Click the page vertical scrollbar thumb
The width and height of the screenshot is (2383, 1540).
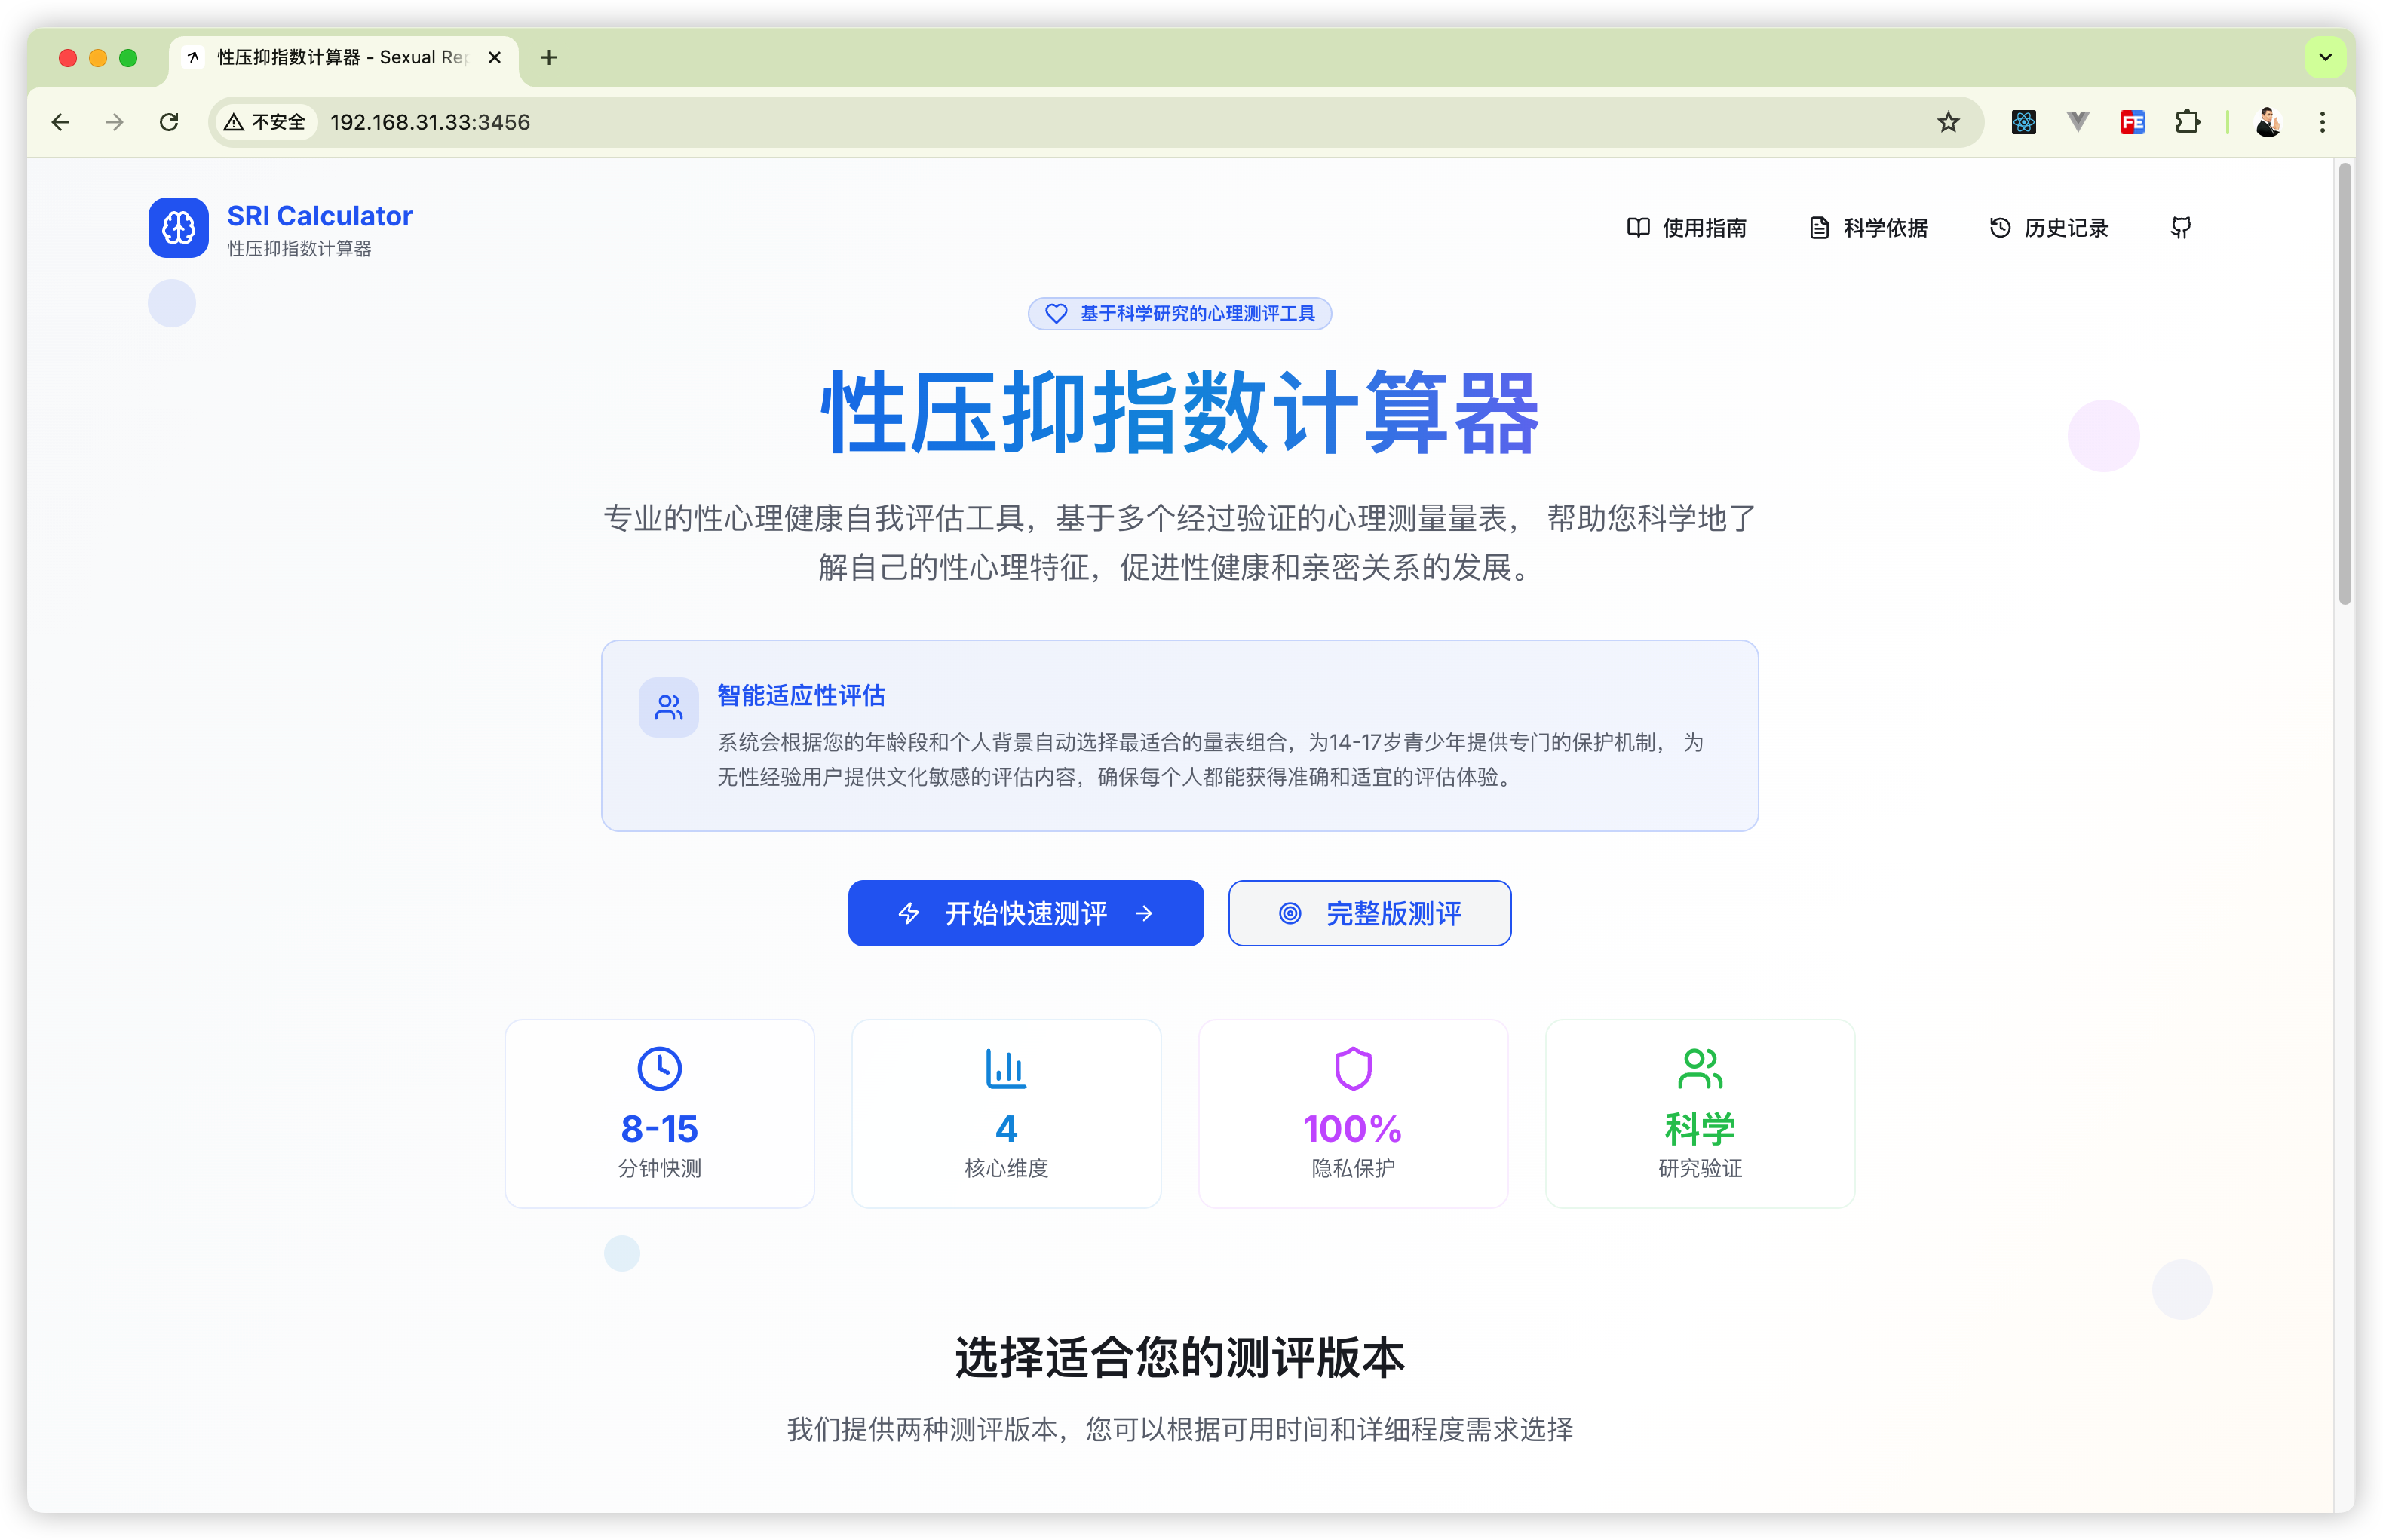click(2344, 385)
